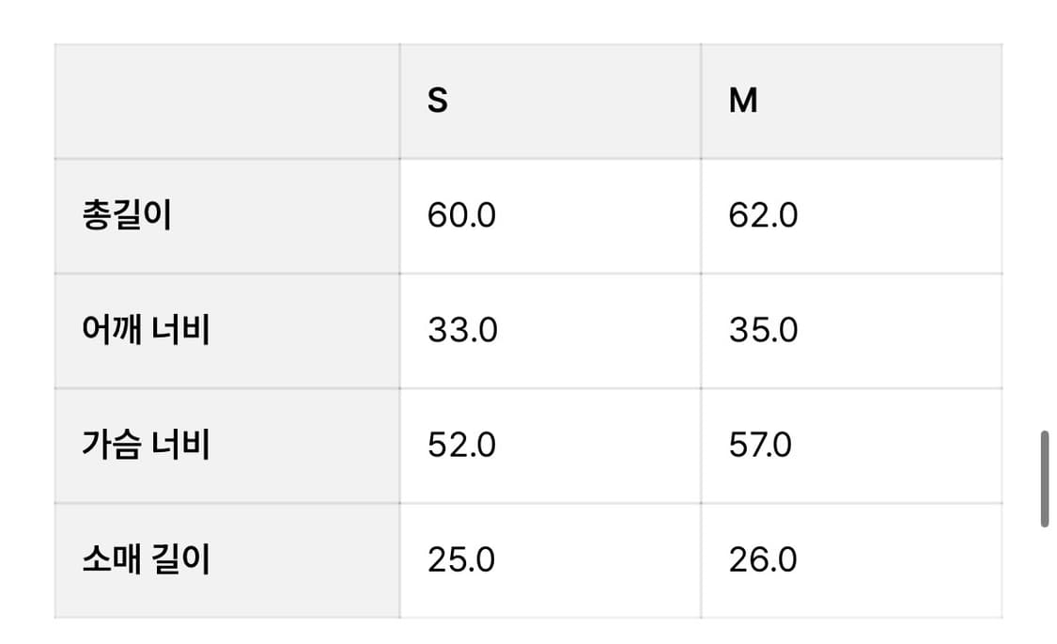Viewport: 1057px width, 644px height.
Task: Select the 52.0 chest width cell
Action: tap(461, 445)
